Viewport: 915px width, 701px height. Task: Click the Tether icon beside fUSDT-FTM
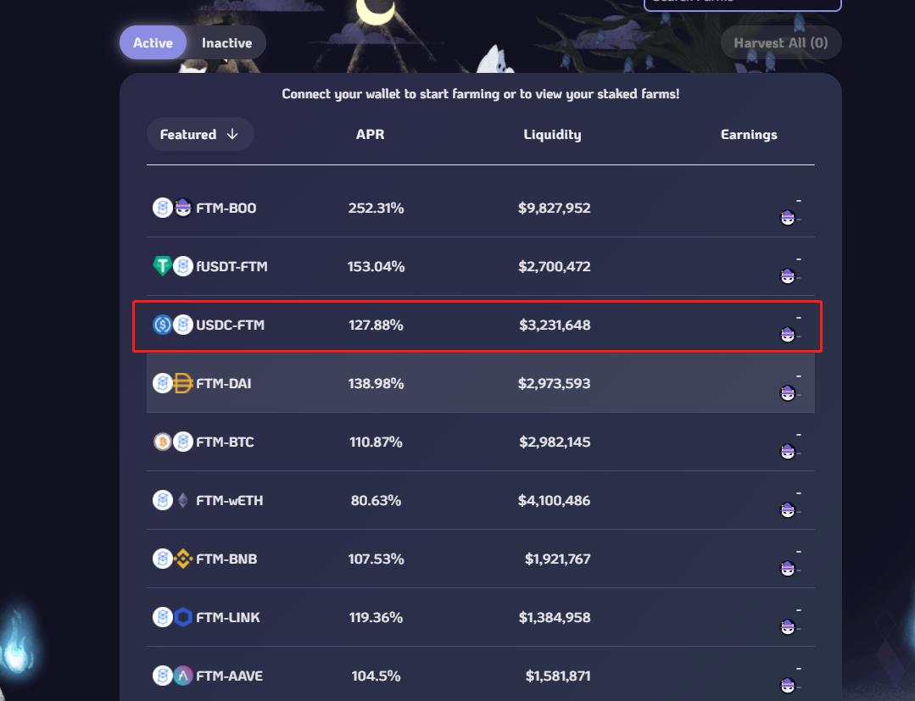coord(162,266)
